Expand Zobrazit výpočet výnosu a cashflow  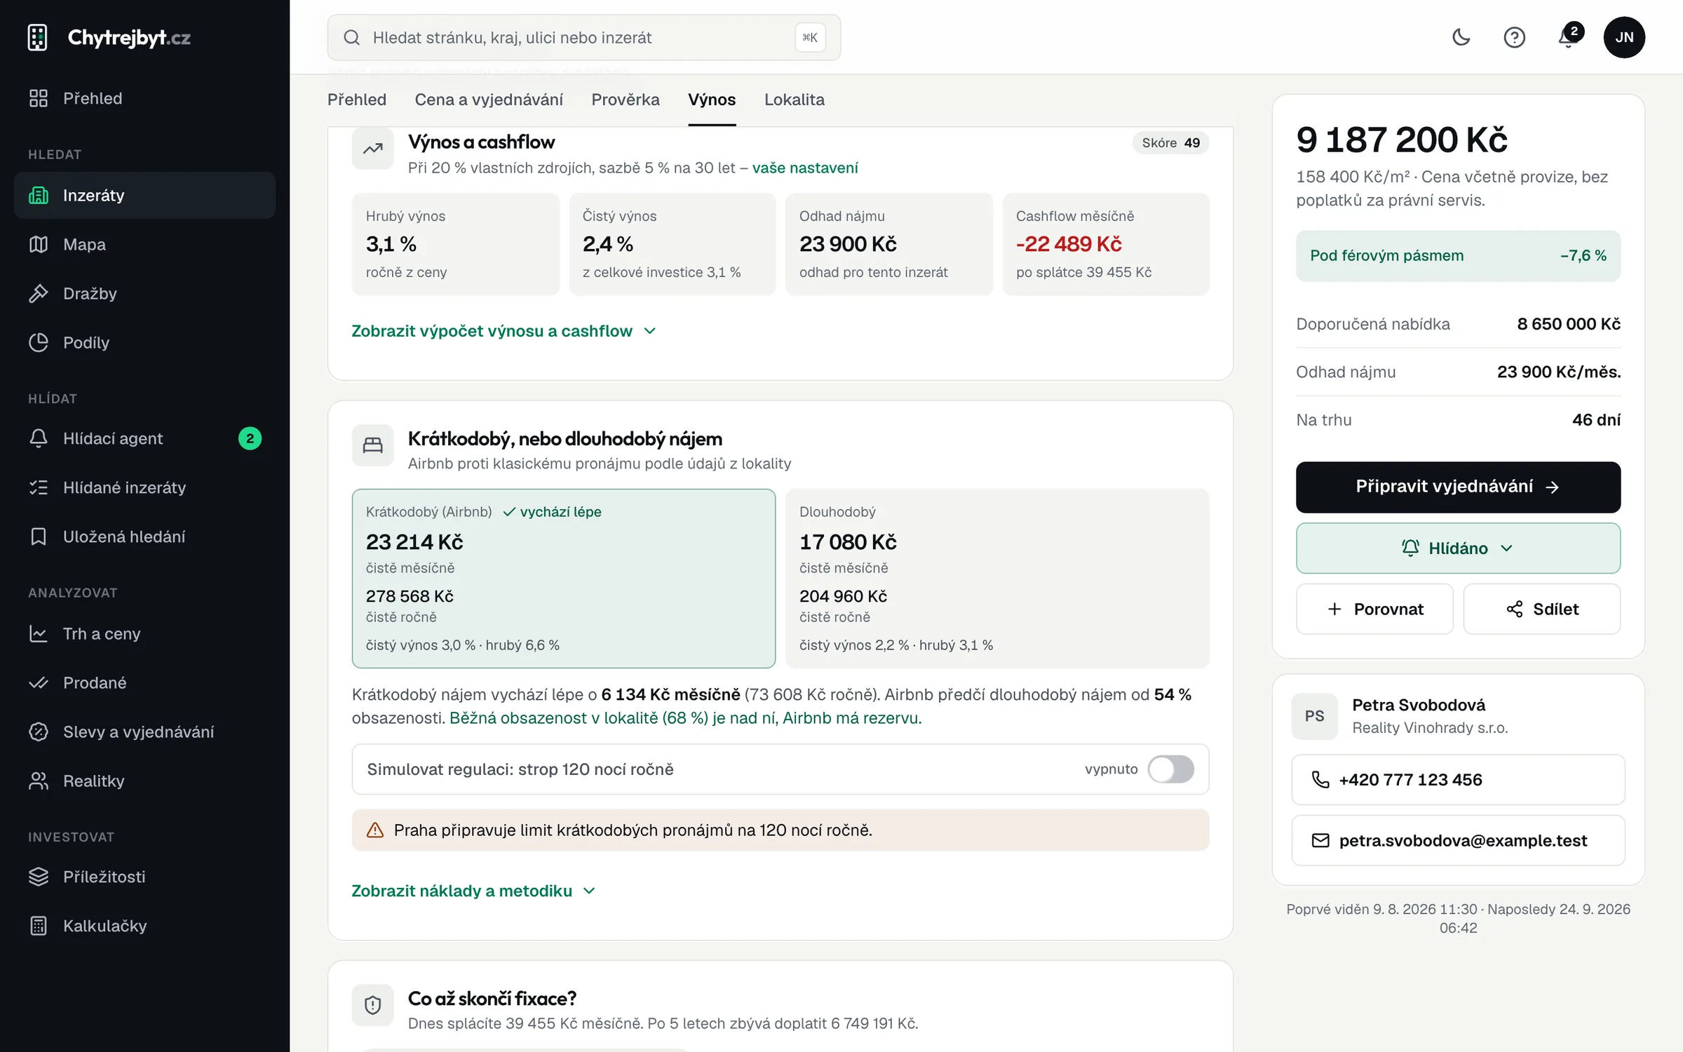pos(503,330)
